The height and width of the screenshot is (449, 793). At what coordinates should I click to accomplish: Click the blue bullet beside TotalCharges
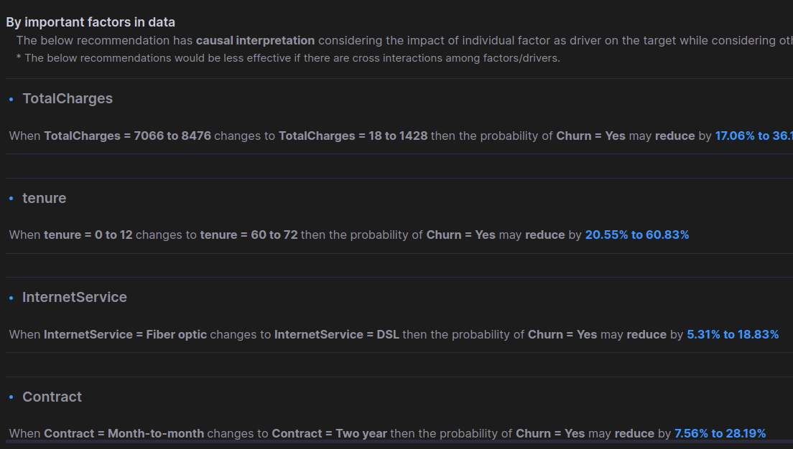click(11, 100)
